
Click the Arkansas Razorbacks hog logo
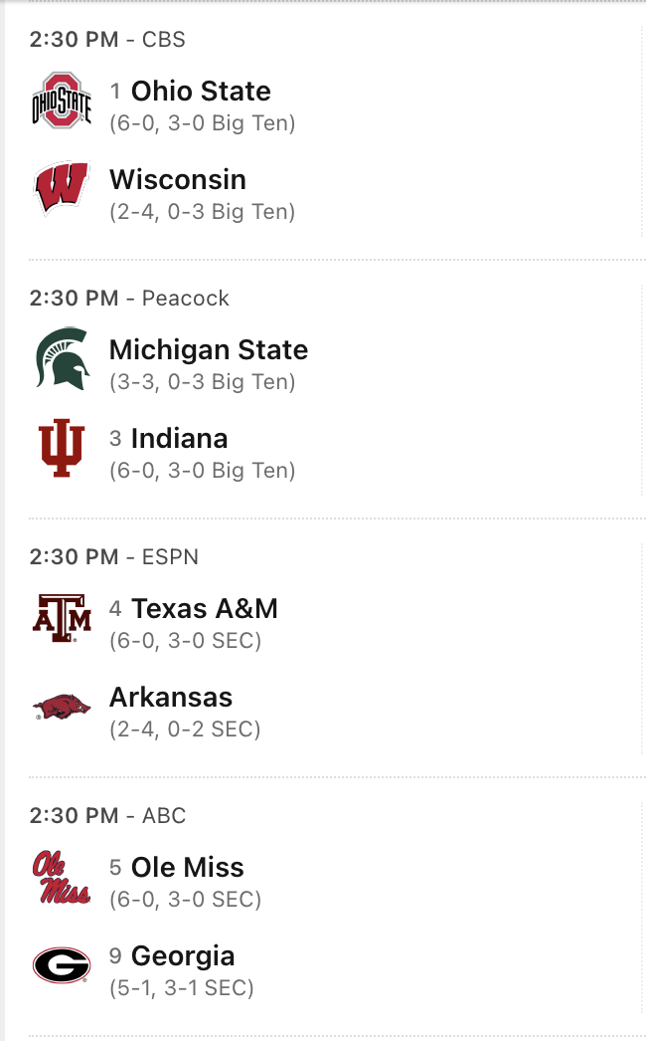(x=62, y=707)
